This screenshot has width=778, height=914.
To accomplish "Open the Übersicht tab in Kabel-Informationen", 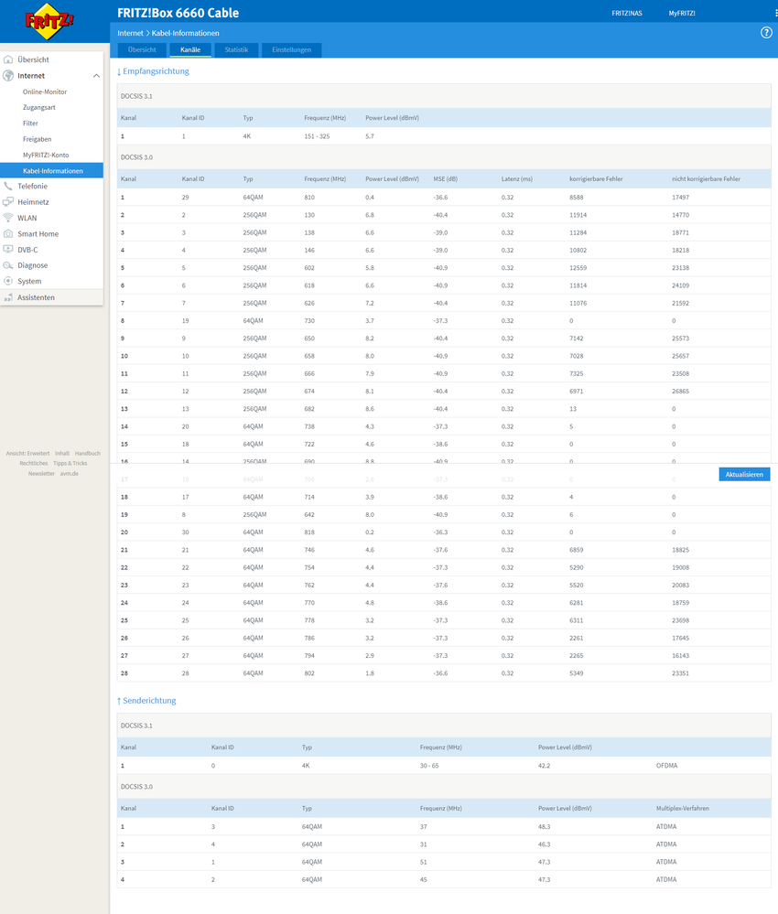I will pos(142,49).
